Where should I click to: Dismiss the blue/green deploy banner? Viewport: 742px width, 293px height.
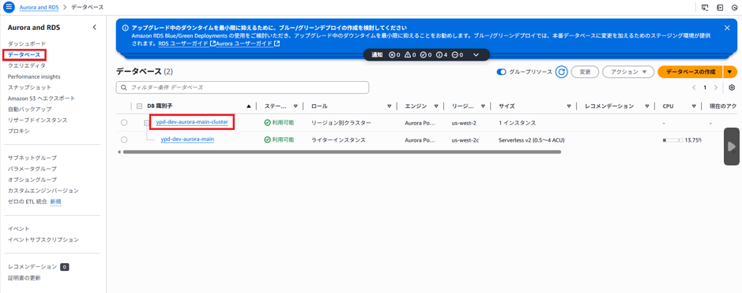pyautogui.click(x=727, y=28)
